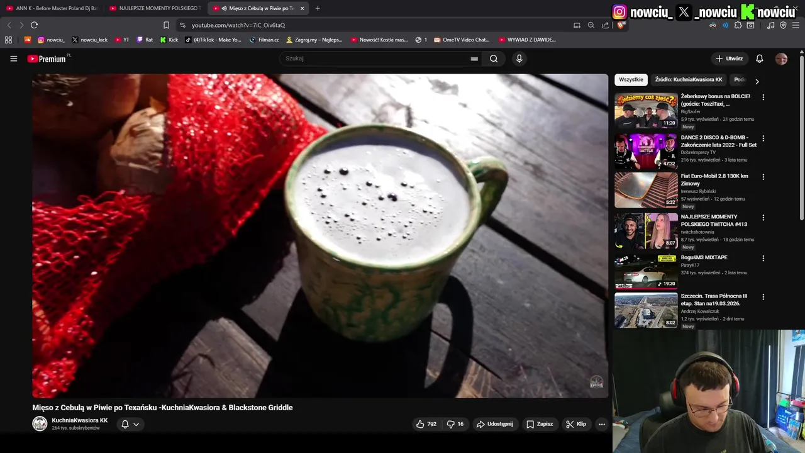Toggle the channel notification bell dropdown
805x453 pixels.
point(130,424)
